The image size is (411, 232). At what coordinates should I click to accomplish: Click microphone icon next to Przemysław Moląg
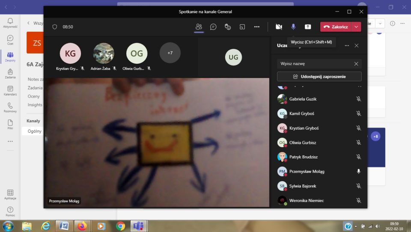[x=359, y=171]
